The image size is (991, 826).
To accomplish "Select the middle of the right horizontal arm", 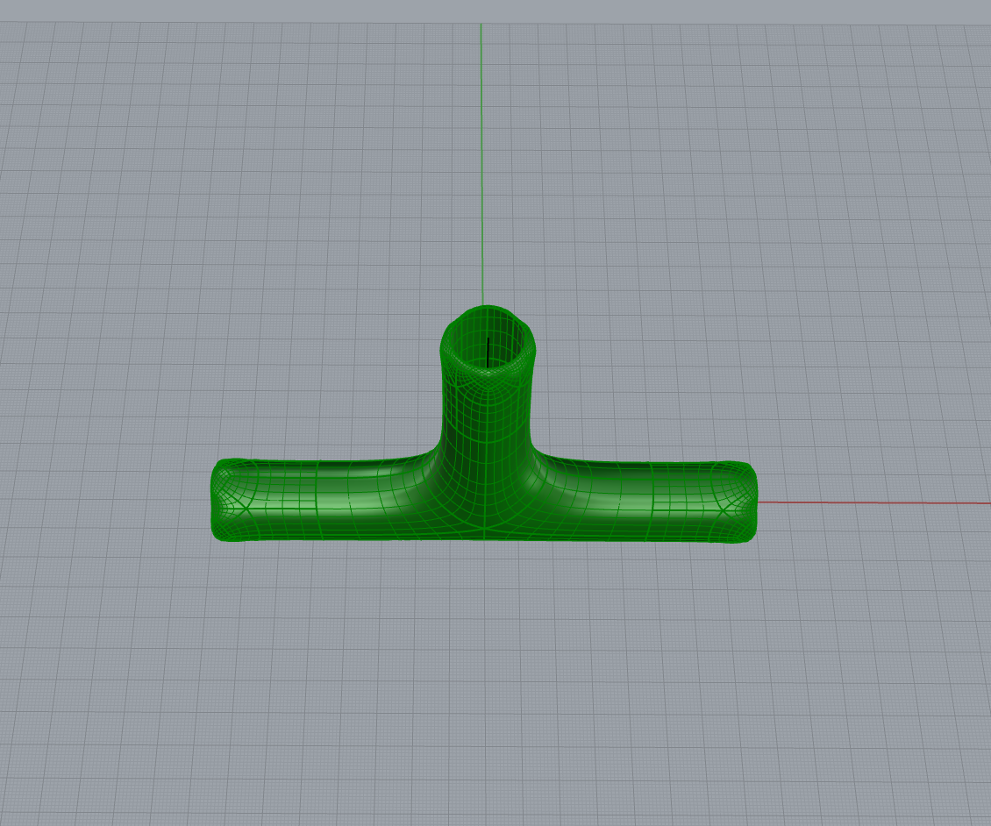I will click(640, 498).
